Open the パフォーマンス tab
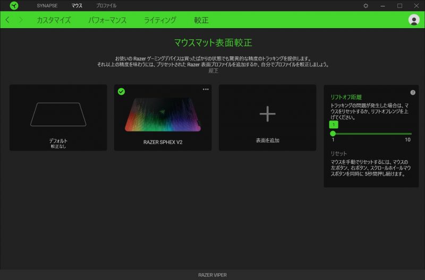Viewport: 425px width, 280px height. point(107,20)
